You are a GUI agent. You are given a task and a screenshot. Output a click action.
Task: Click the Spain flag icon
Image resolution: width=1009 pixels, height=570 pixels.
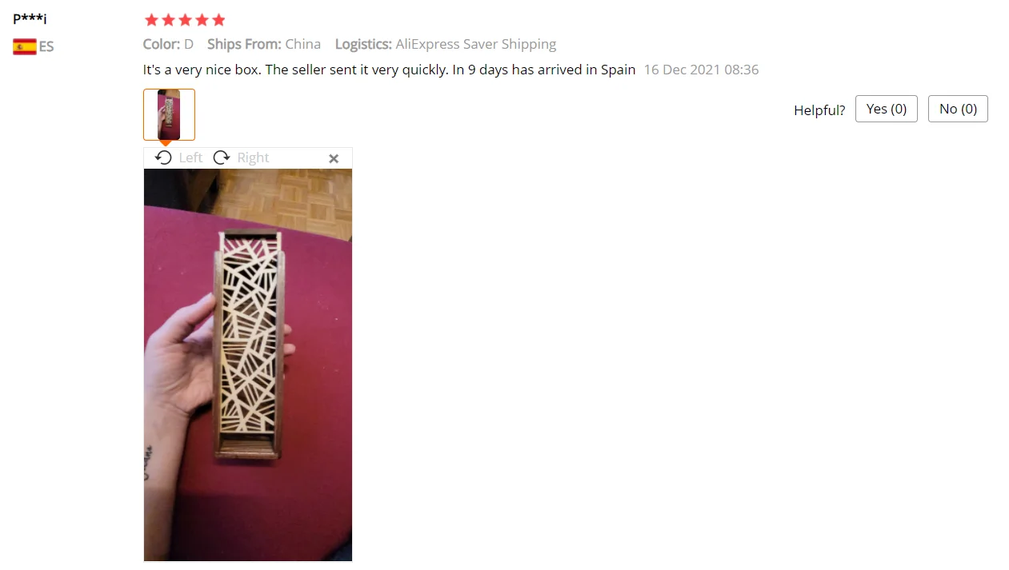pos(25,46)
